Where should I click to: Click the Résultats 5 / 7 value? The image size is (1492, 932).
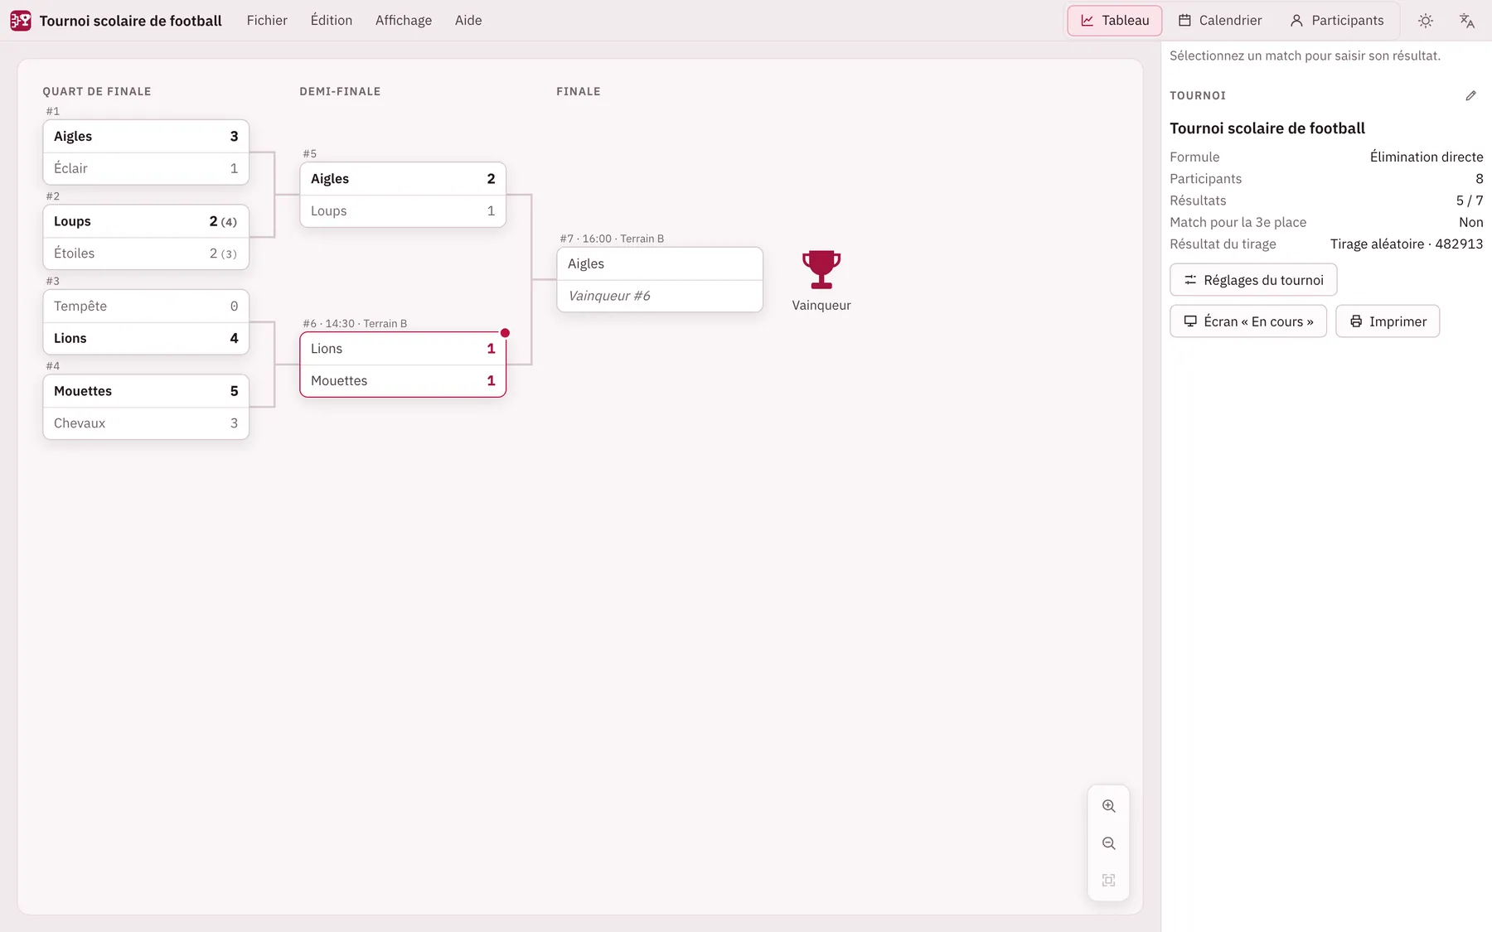click(1470, 200)
